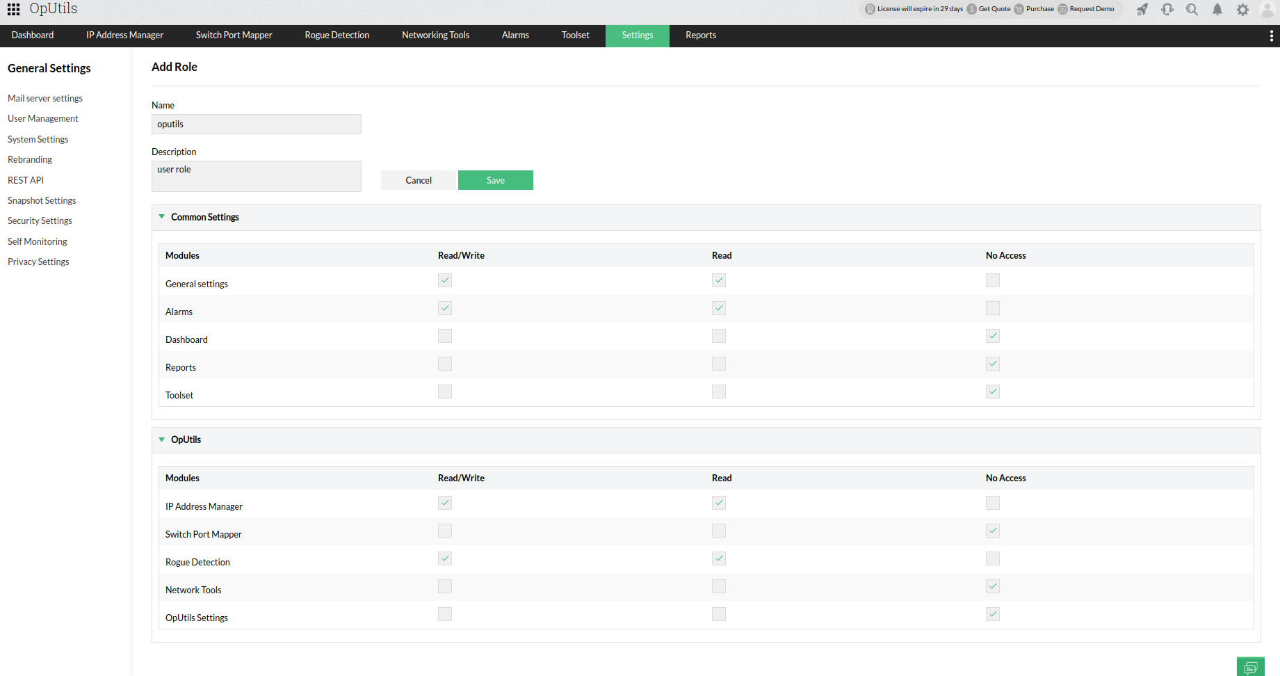Screen dimensions: 1280x676
Task: Check Read for Switch Port Mapper
Action: (719, 531)
